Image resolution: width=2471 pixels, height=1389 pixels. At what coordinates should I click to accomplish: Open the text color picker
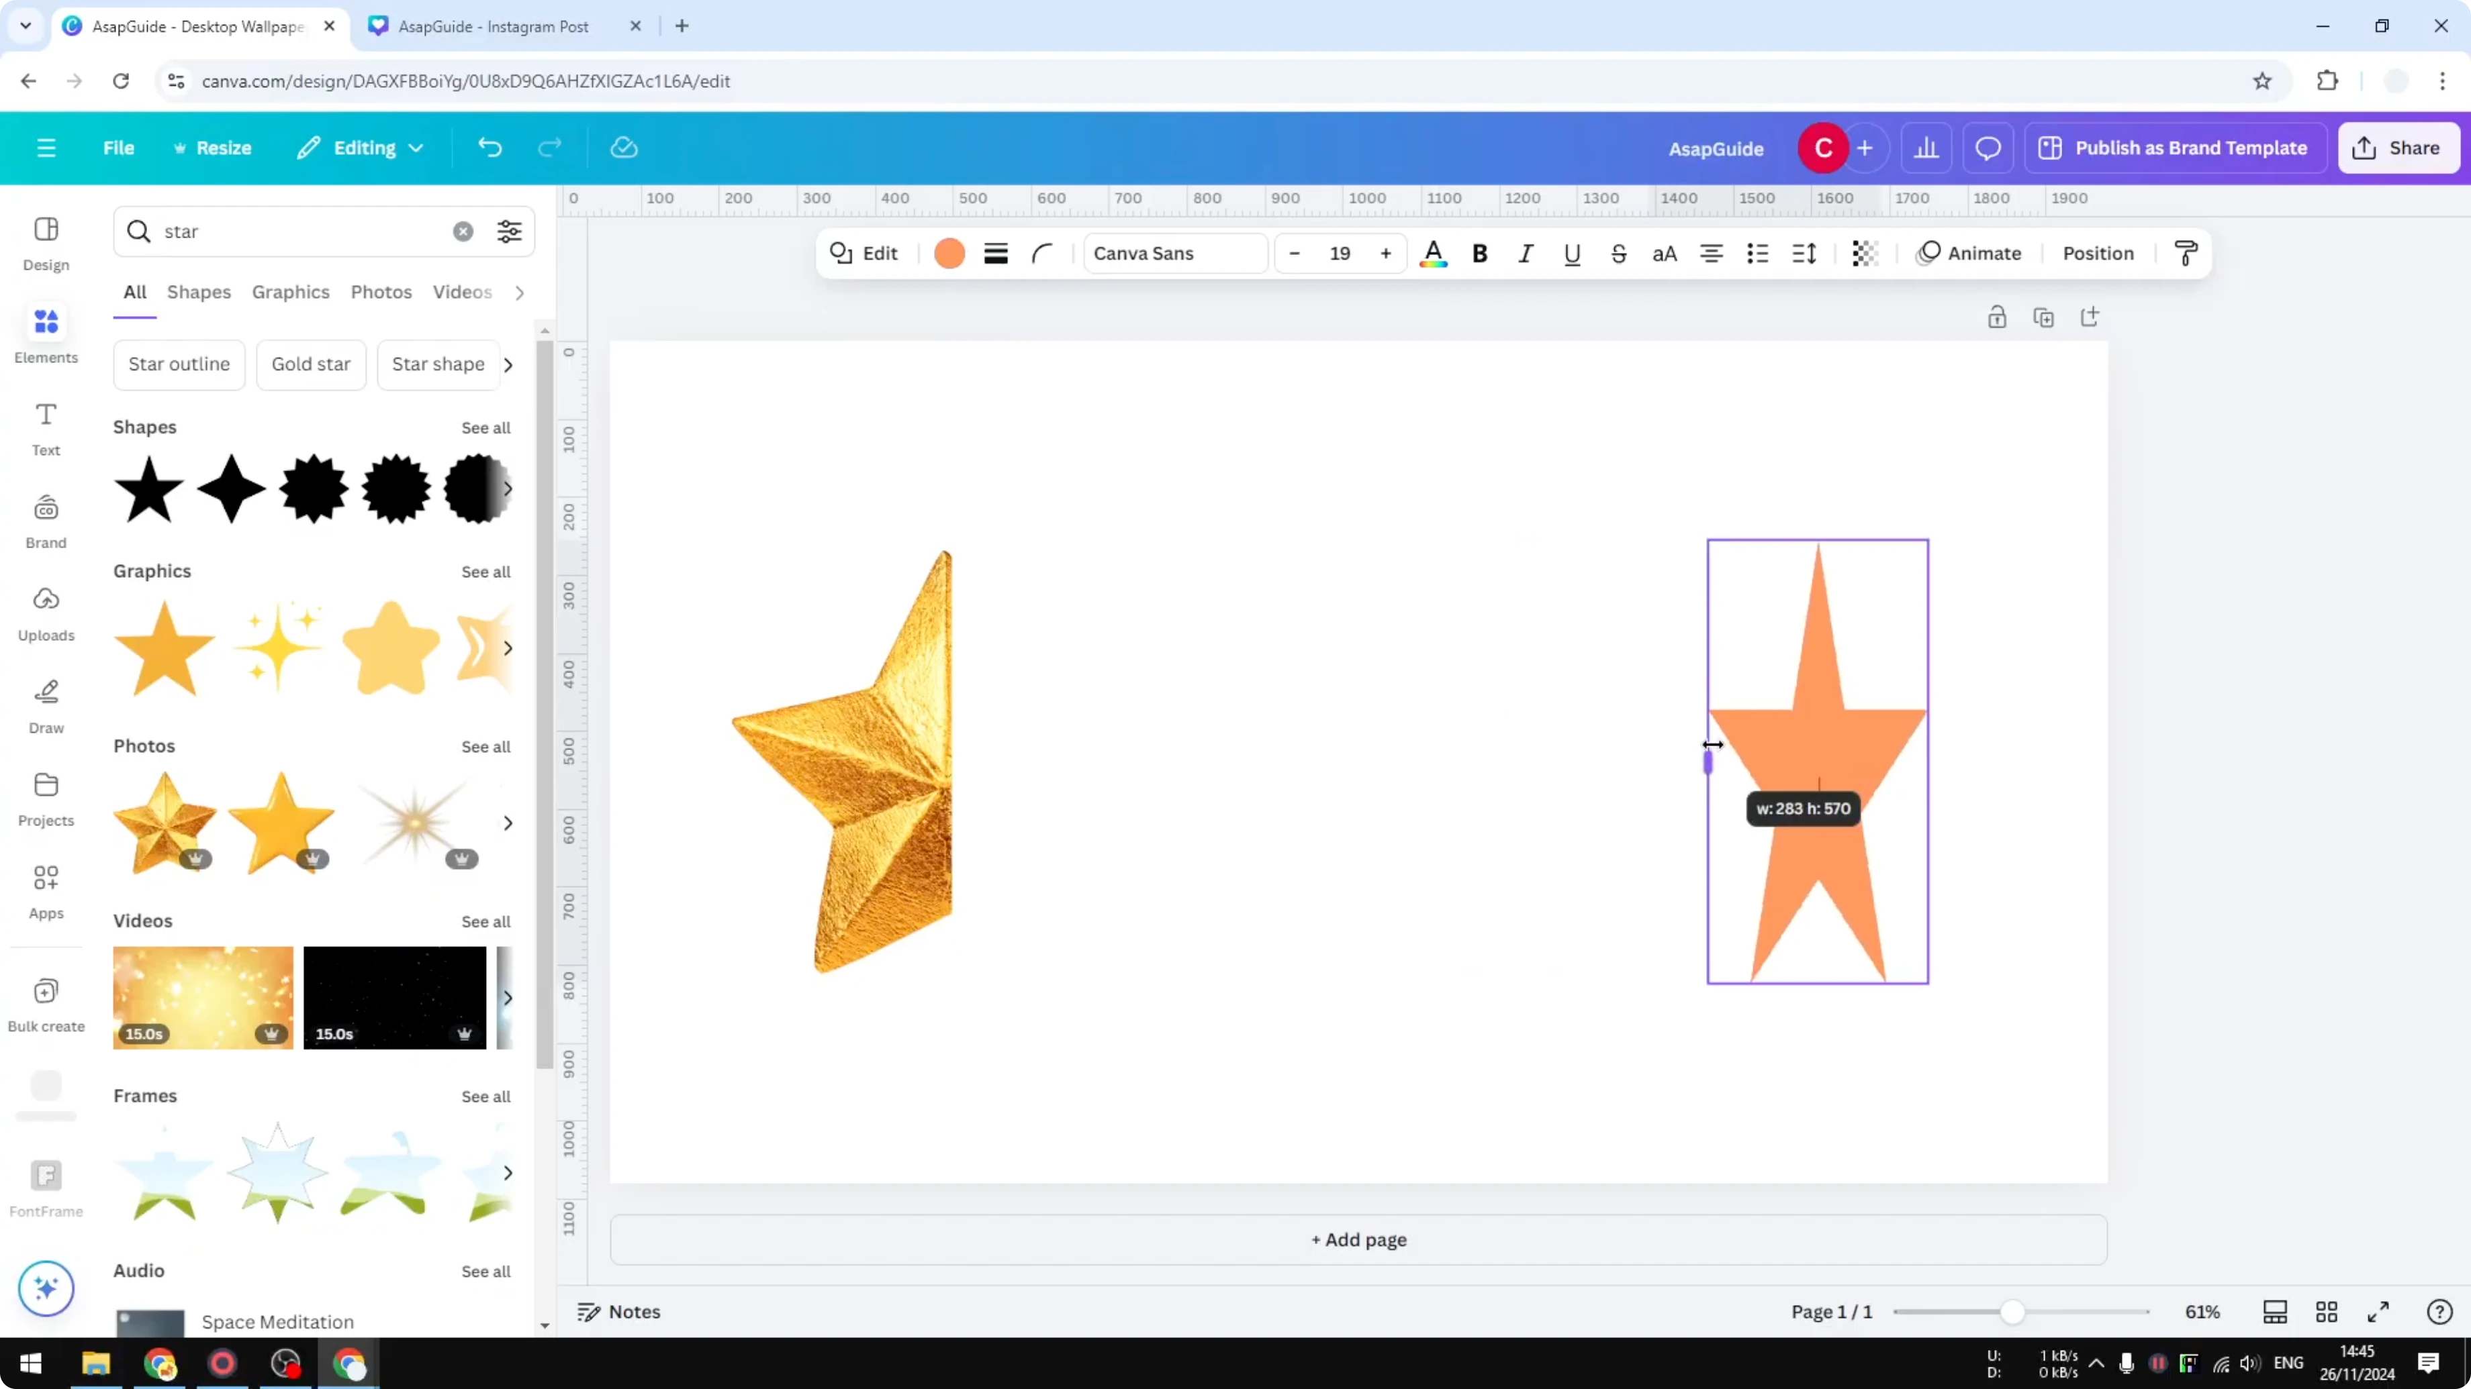coord(1433,253)
